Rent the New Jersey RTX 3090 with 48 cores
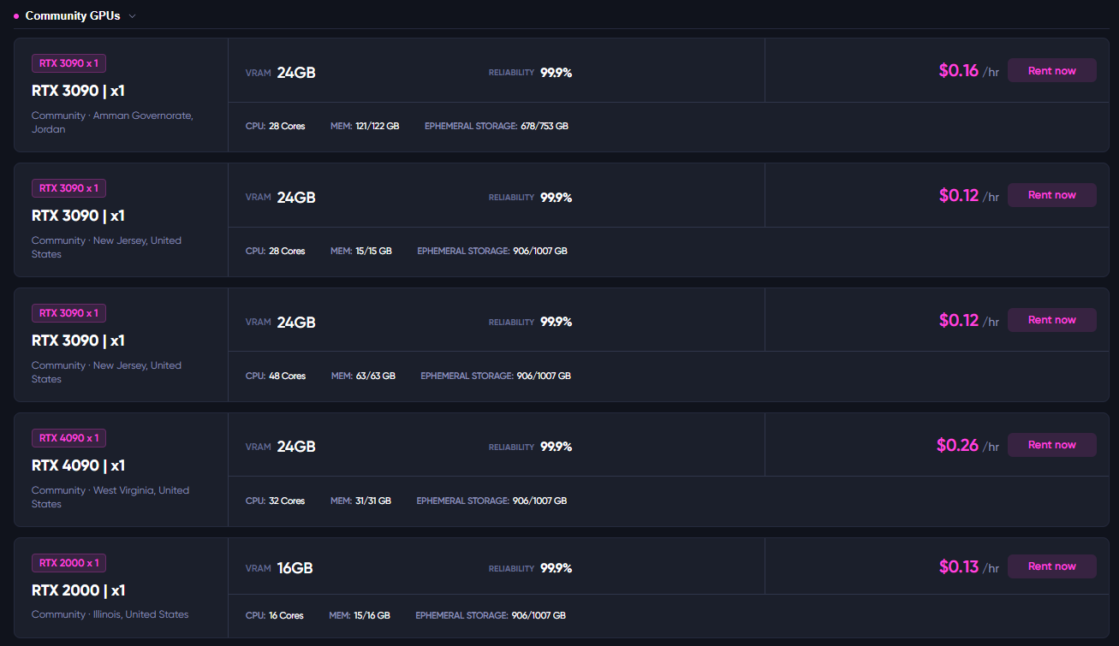 click(x=1051, y=320)
